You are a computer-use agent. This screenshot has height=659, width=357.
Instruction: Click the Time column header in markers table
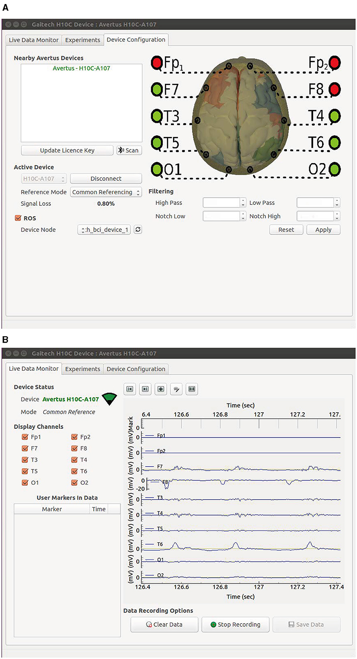pos(98,509)
